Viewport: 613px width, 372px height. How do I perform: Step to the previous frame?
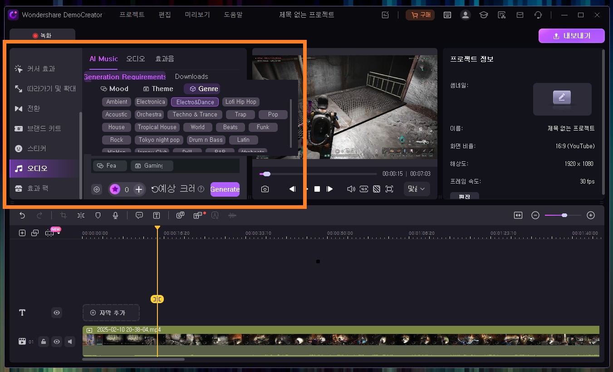[x=293, y=189]
